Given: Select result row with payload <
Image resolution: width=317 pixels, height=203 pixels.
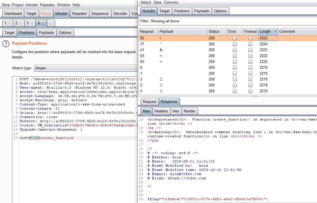Looking at the screenshot, I should tap(228, 56).
